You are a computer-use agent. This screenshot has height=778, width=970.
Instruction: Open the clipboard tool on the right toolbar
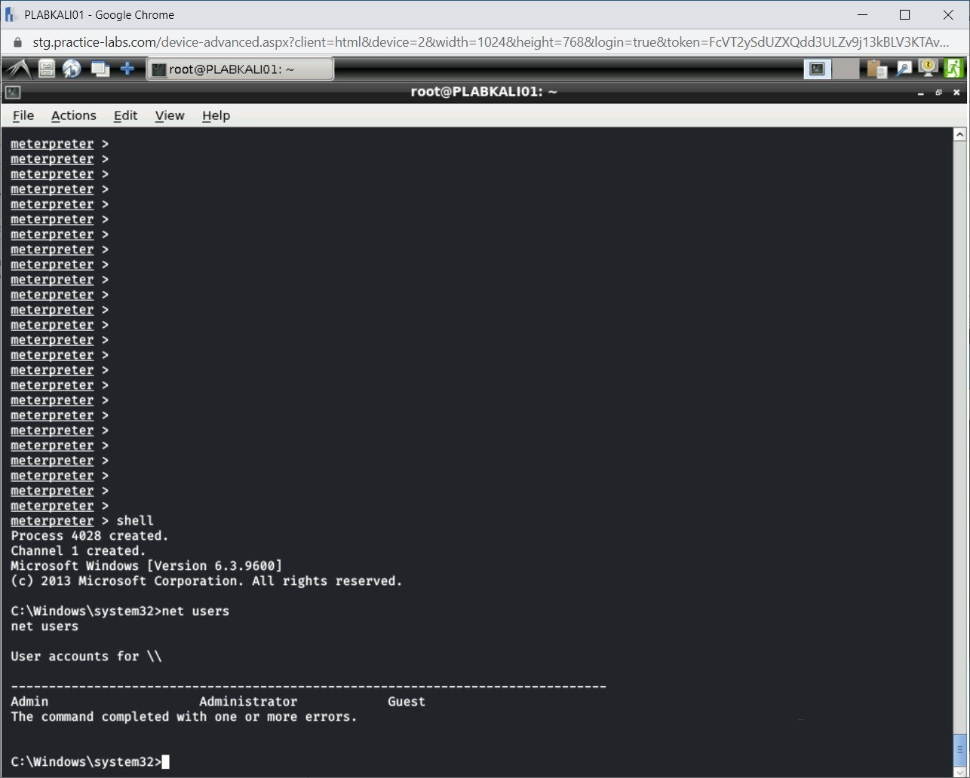pos(875,68)
